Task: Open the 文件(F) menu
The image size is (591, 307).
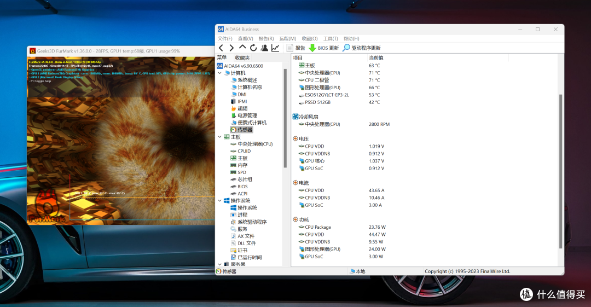Action: point(225,38)
